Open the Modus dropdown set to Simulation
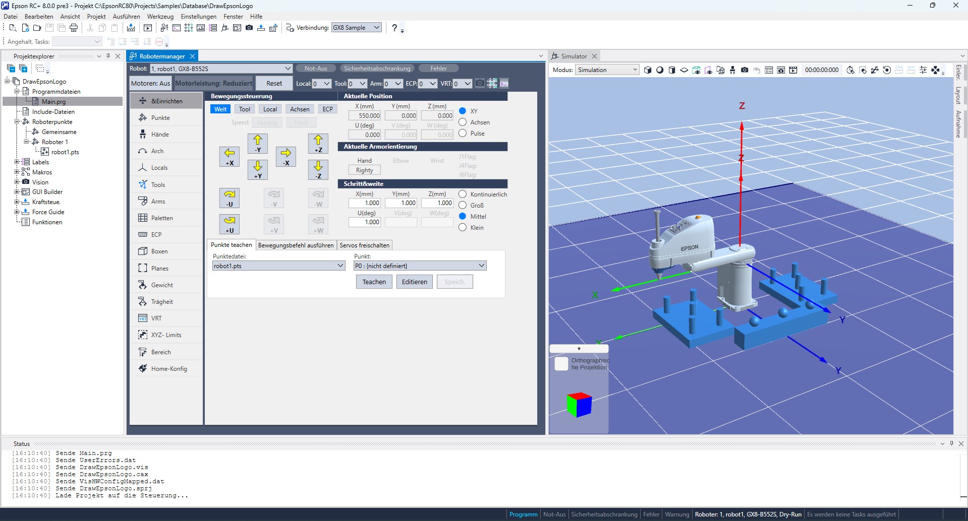 pyautogui.click(x=634, y=70)
